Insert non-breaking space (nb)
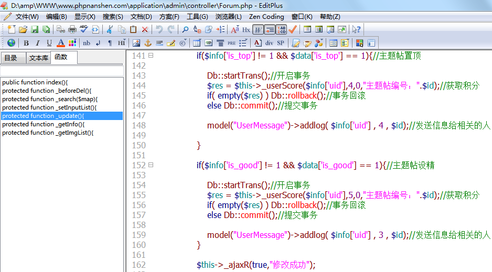The image size is (492, 272). point(87,43)
